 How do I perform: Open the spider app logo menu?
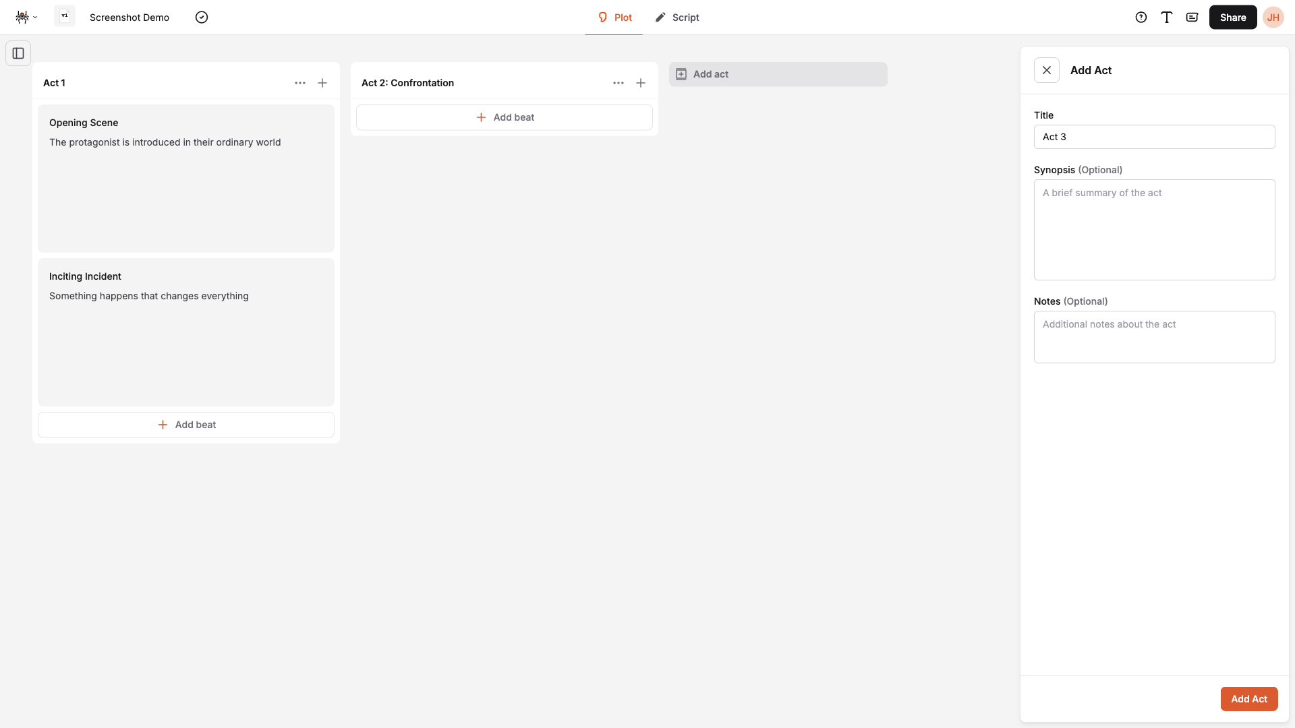click(x=22, y=17)
